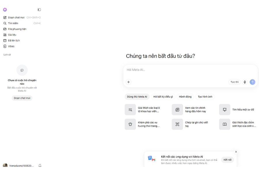
Task: Open the Tức thì mode selector
Action: tap(235, 82)
